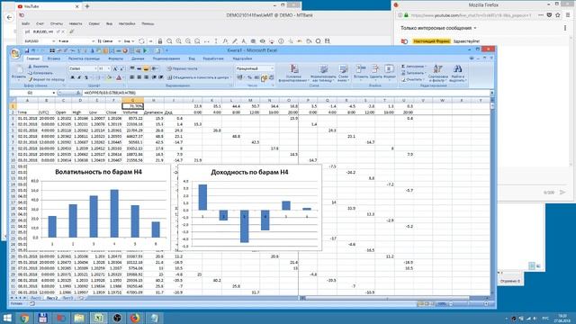Viewport: 576px width, 324px height.
Task: Open Format as Table dropdown
Action: (x=323, y=73)
